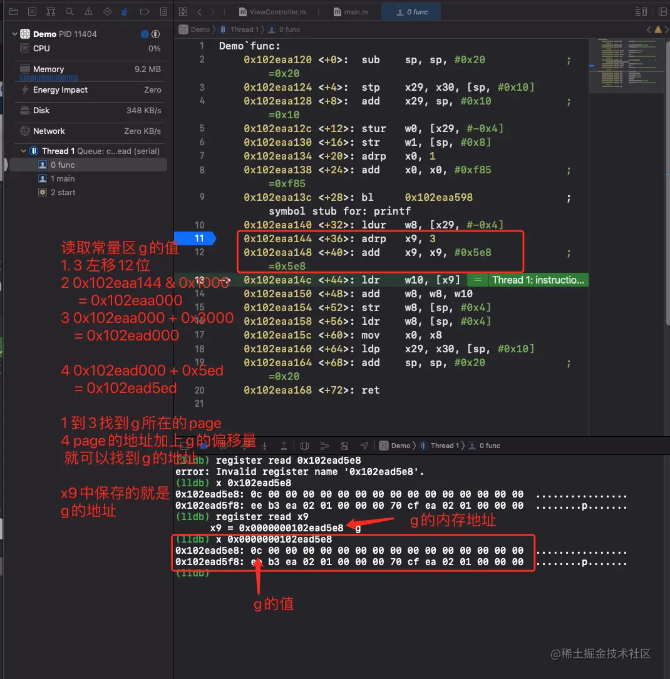This screenshot has width=670, height=679.
Task: Open the Issue navigator warning icon
Action: pos(88,12)
